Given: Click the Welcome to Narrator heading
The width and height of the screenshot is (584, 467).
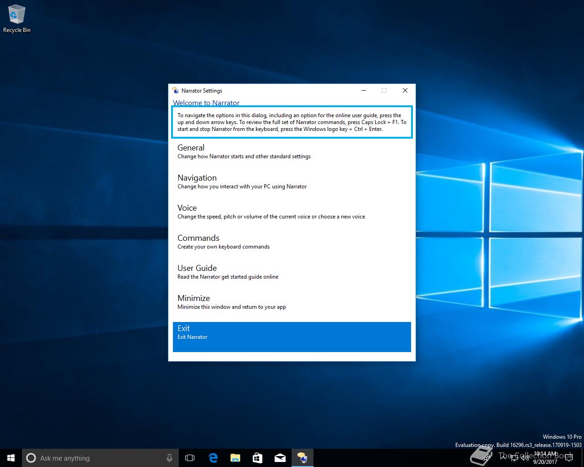Looking at the screenshot, I should point(206,103).
